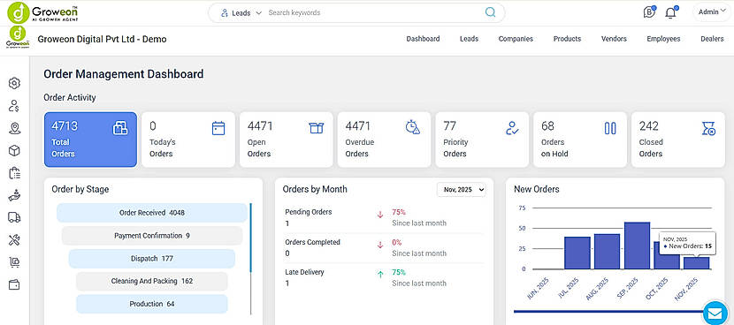The image size is (734, 325).
Task: Open the hand-holding service sidebar icon
Action: 14,195
